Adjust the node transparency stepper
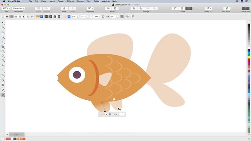The height and width of the screenshot is (141, 251). coord(78,16)
